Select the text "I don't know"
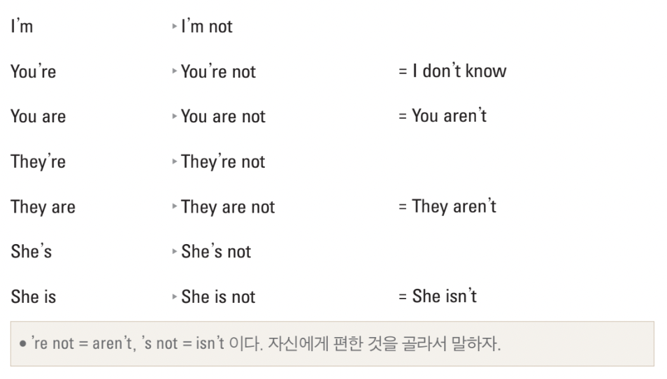 [x=459, y=71]
